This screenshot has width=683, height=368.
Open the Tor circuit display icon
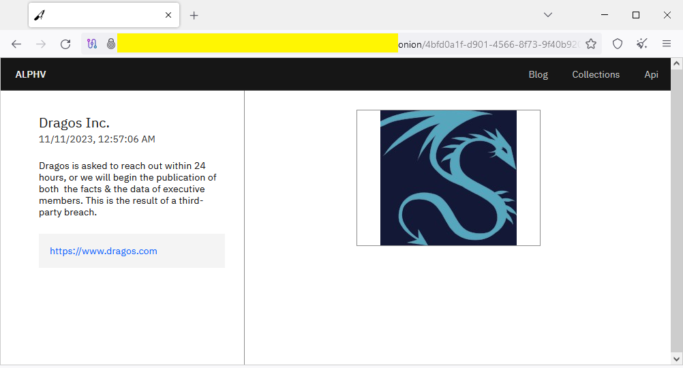pyautogui.click(x=92, y=44)
